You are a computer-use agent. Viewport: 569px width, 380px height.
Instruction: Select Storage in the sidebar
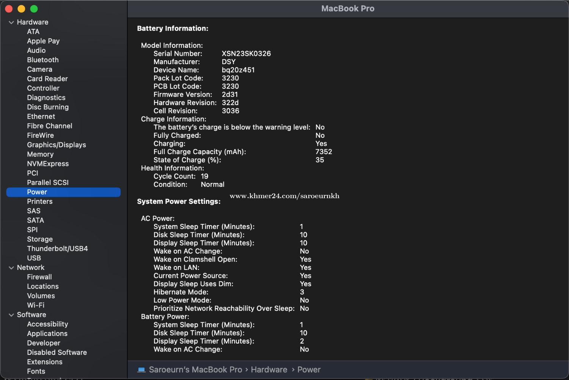[x=40, y=239]
